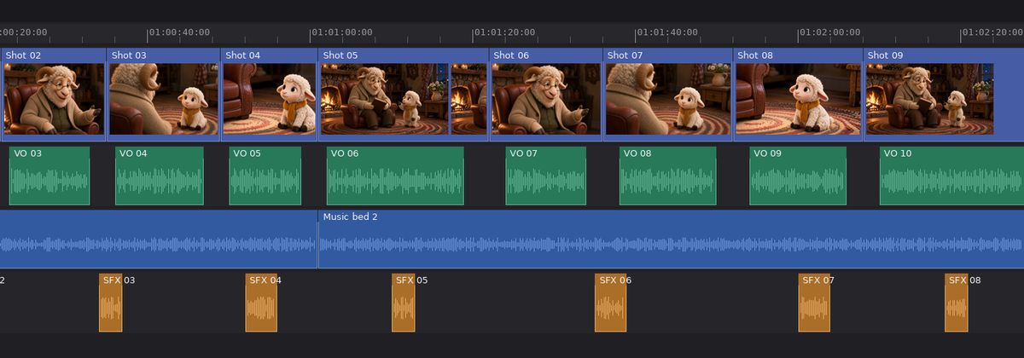Select the SFX 03 clip
The width and height of the screenshot is (1024, 358).
[x=111, y=303]
